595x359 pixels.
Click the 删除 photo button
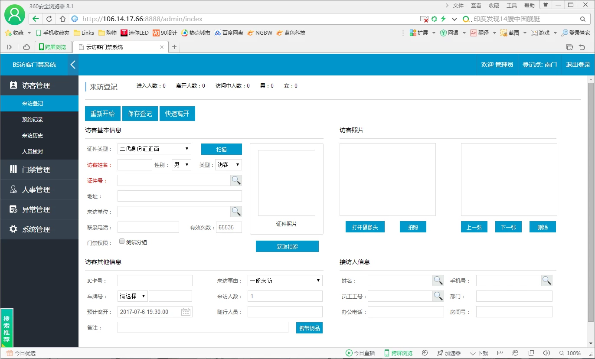pos(543,227)
